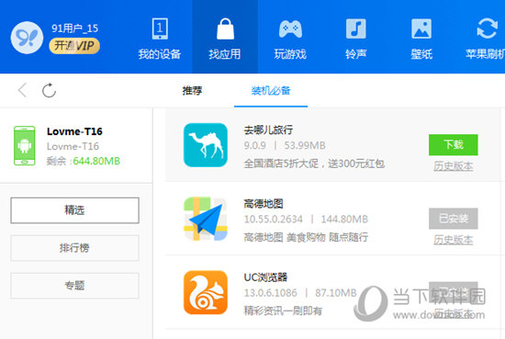Select the 专题 sidebar button
The width and height of the screenshot is (505, 339).
pyautogui.click(x=74, y=286)
